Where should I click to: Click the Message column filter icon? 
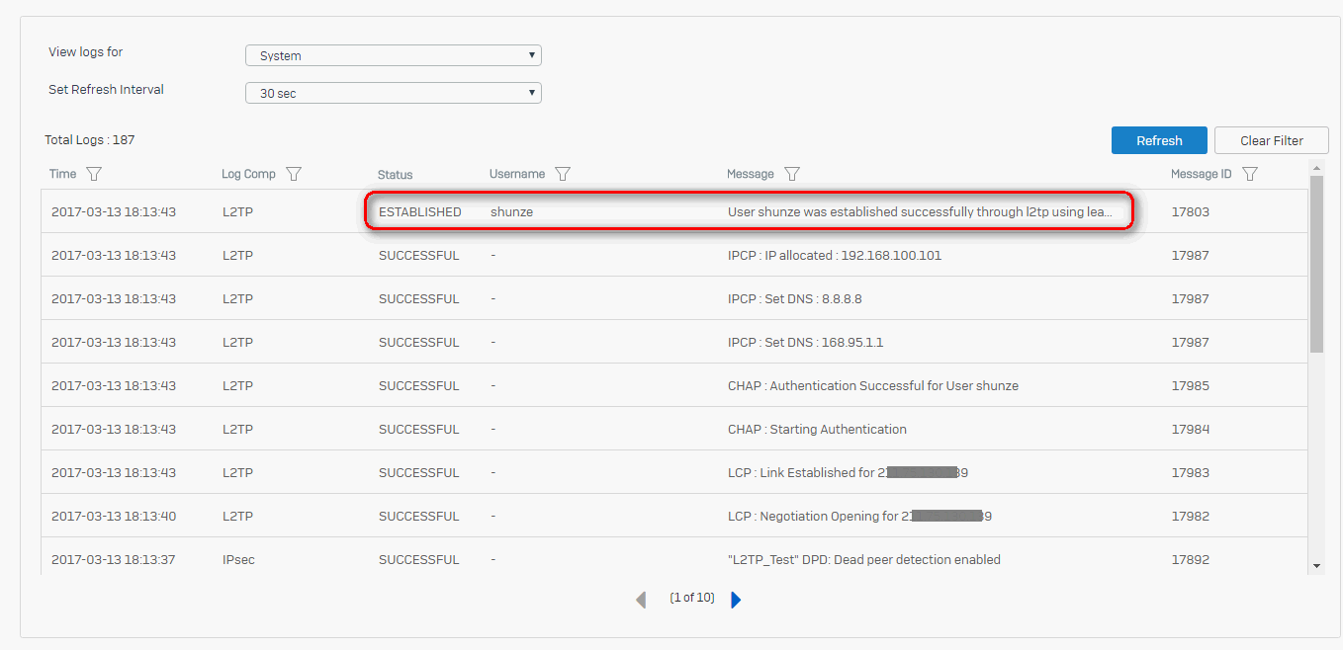(791, 174)
